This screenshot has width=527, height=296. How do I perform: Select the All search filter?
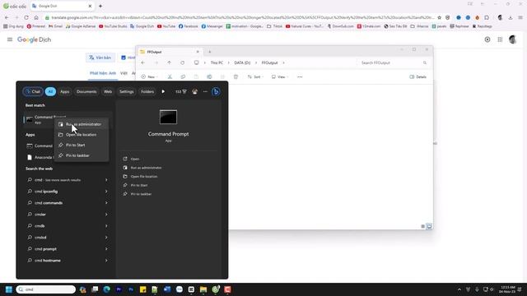(x=50, y=91)
